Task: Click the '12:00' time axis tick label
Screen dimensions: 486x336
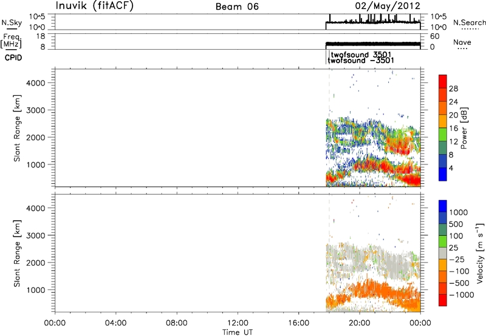Action: (238, 323)
